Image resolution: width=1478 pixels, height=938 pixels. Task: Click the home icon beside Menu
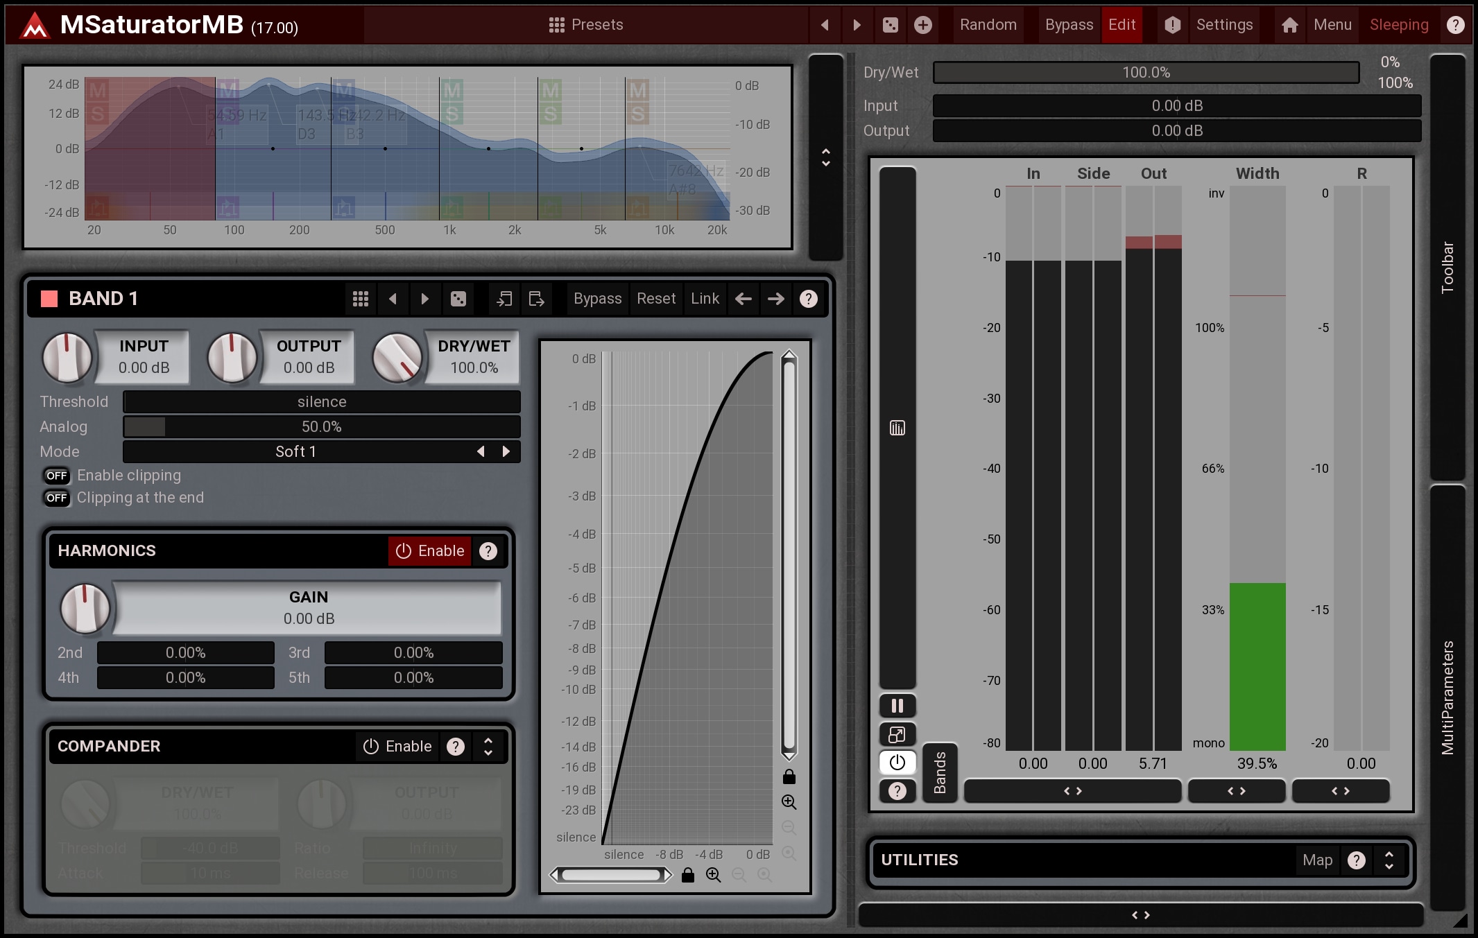point(1289,25)
